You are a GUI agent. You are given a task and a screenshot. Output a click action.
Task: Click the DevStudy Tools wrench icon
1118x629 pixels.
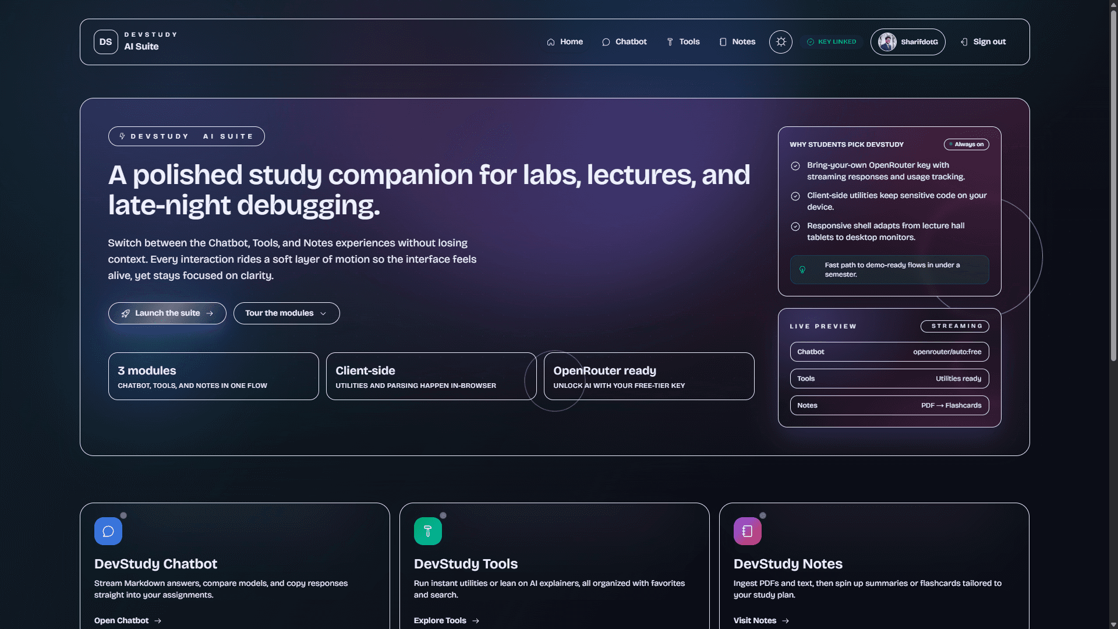pyautogui.click(x=427, y=531)
